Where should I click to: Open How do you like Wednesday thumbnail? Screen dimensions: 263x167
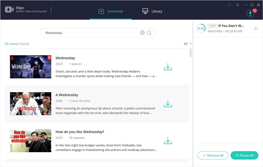(31, 140)
